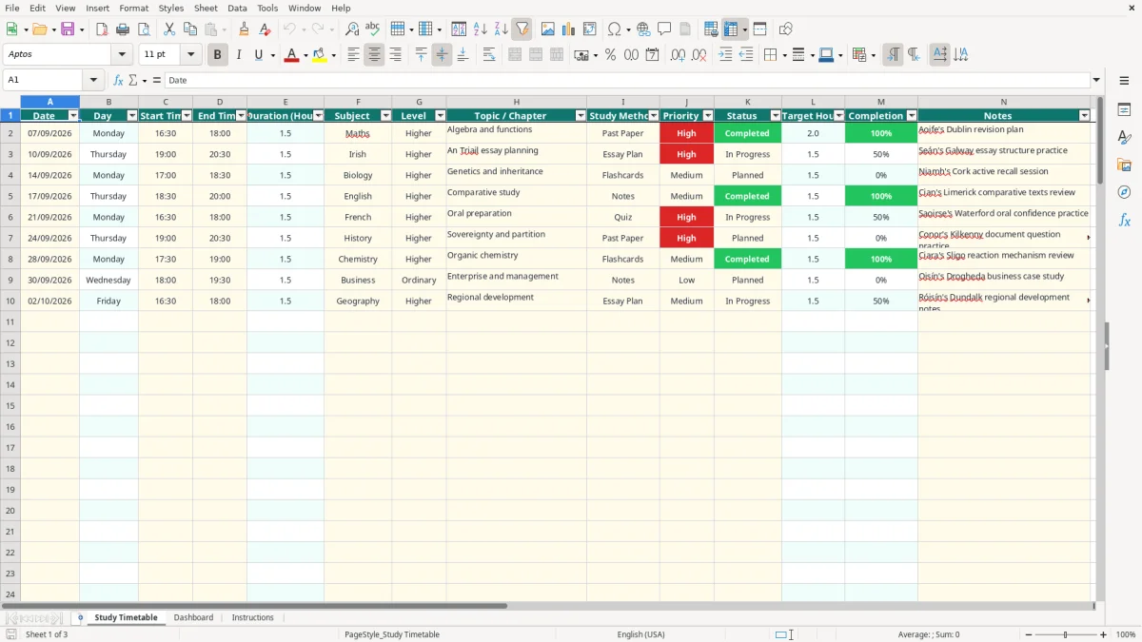Viewport: 1142px width, 642px height.
Task: Open the Status column filter dropdown
Action: pyautogui.click(x=776, y=116)
